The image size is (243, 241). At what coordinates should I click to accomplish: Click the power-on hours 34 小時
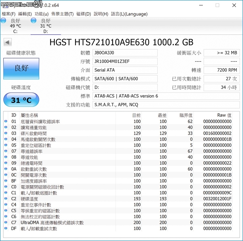[x=222, y=87]
